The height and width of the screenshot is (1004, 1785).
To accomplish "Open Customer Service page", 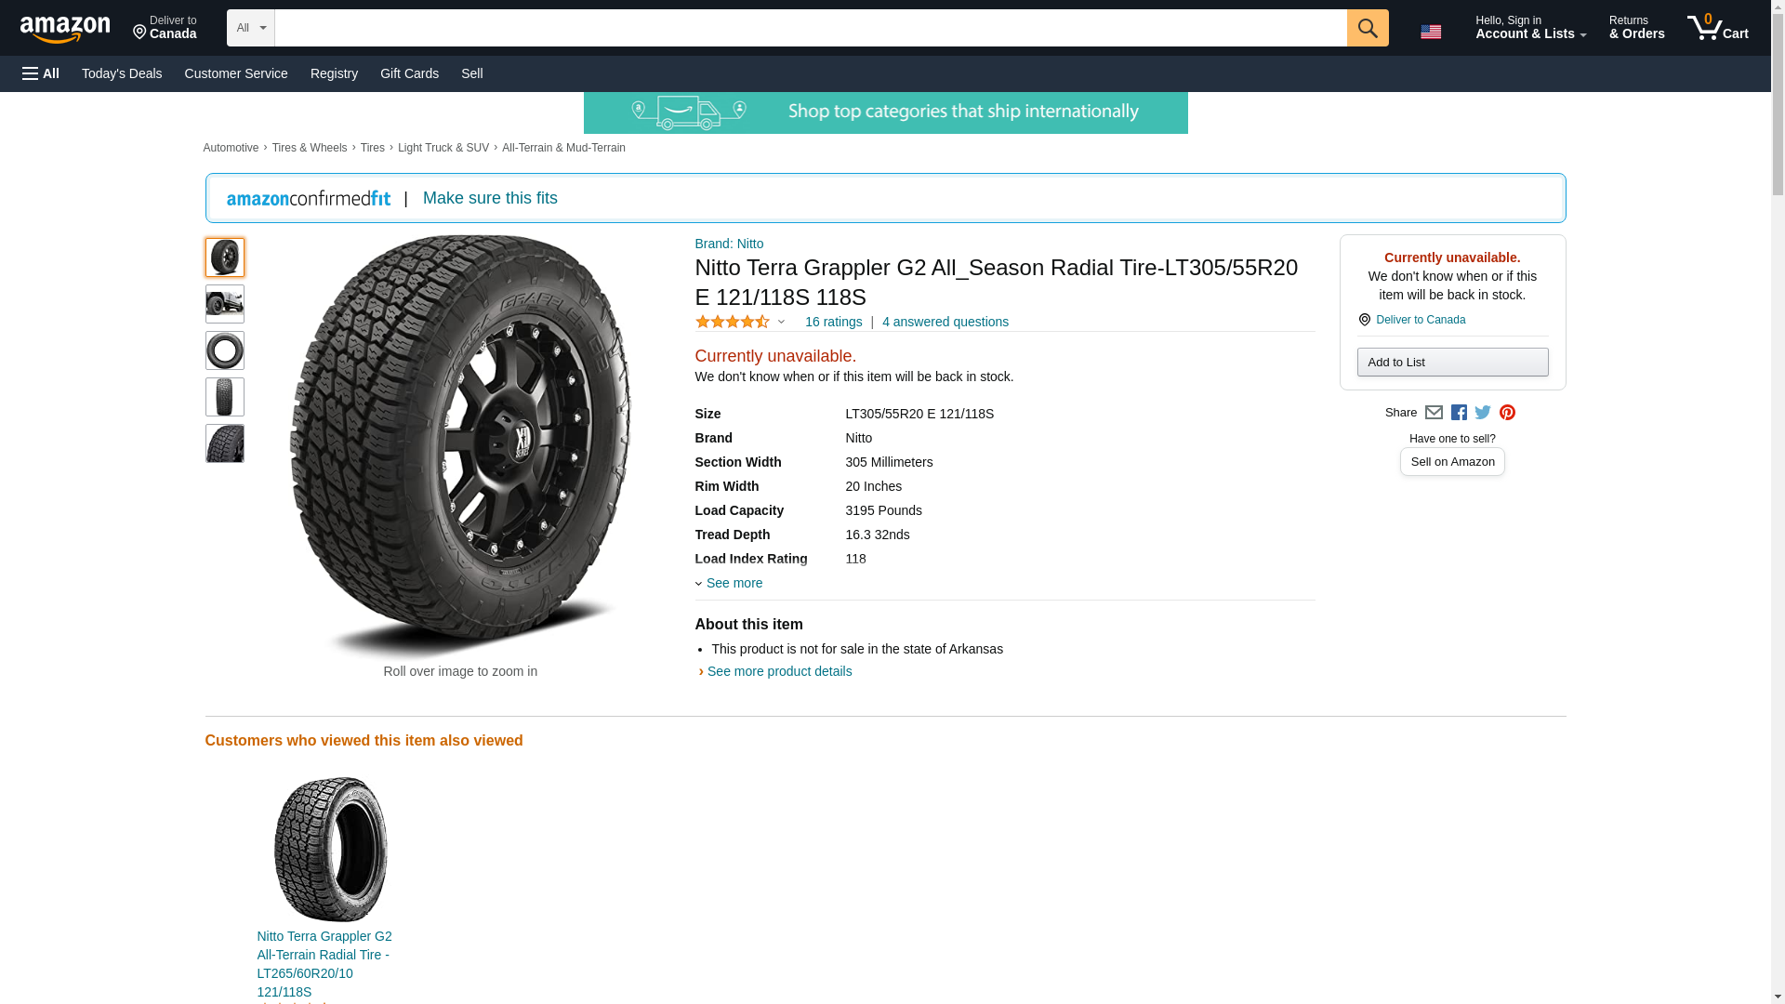I will click(x=236, y=73).
